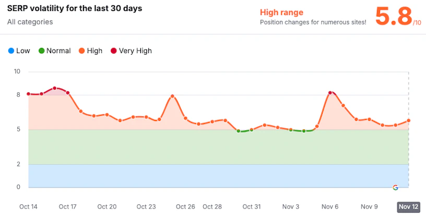Click the Oct 16 highest data point

coord(55,88)
